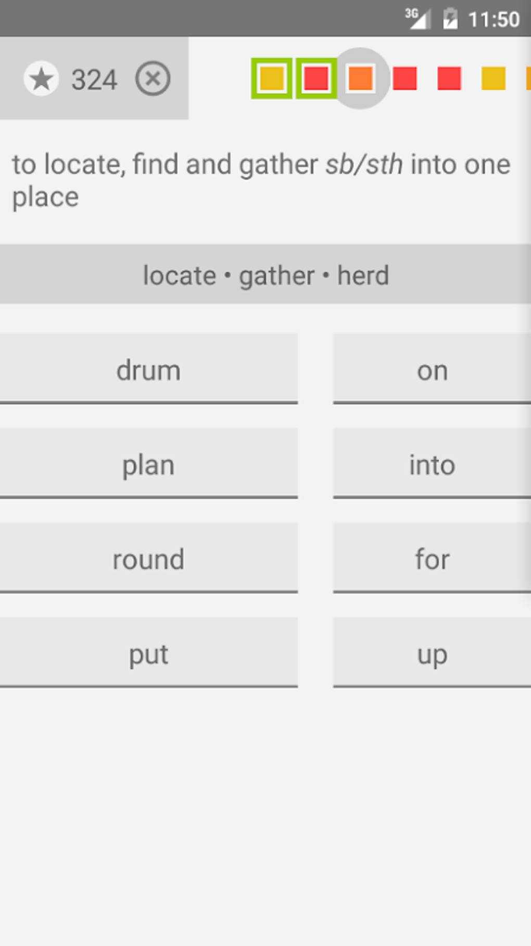Tap the 3G signal status icon

coord(418,19)
